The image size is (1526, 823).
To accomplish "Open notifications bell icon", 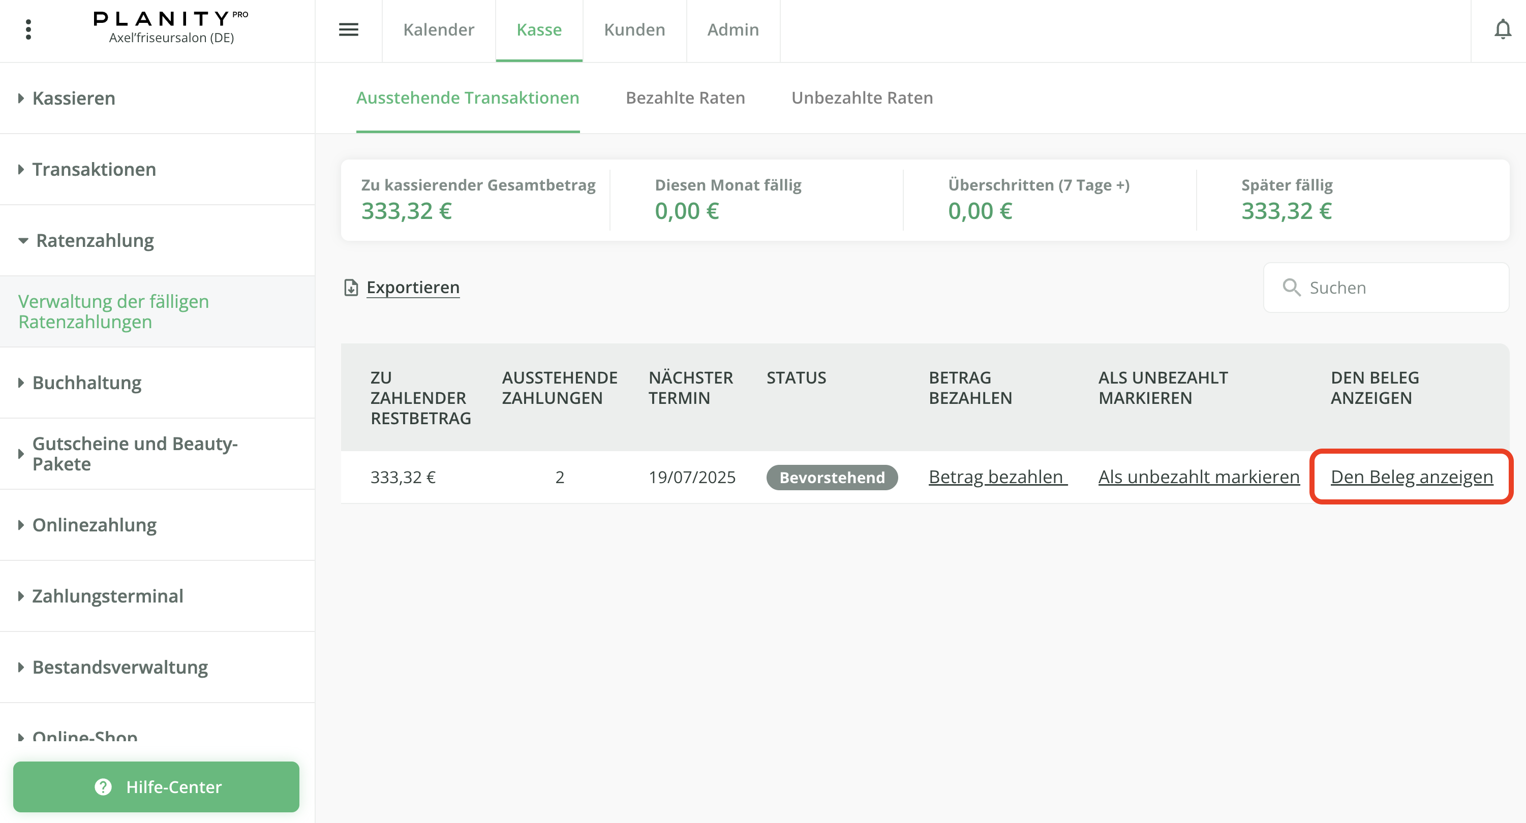I will click(x=1502, y=29).
